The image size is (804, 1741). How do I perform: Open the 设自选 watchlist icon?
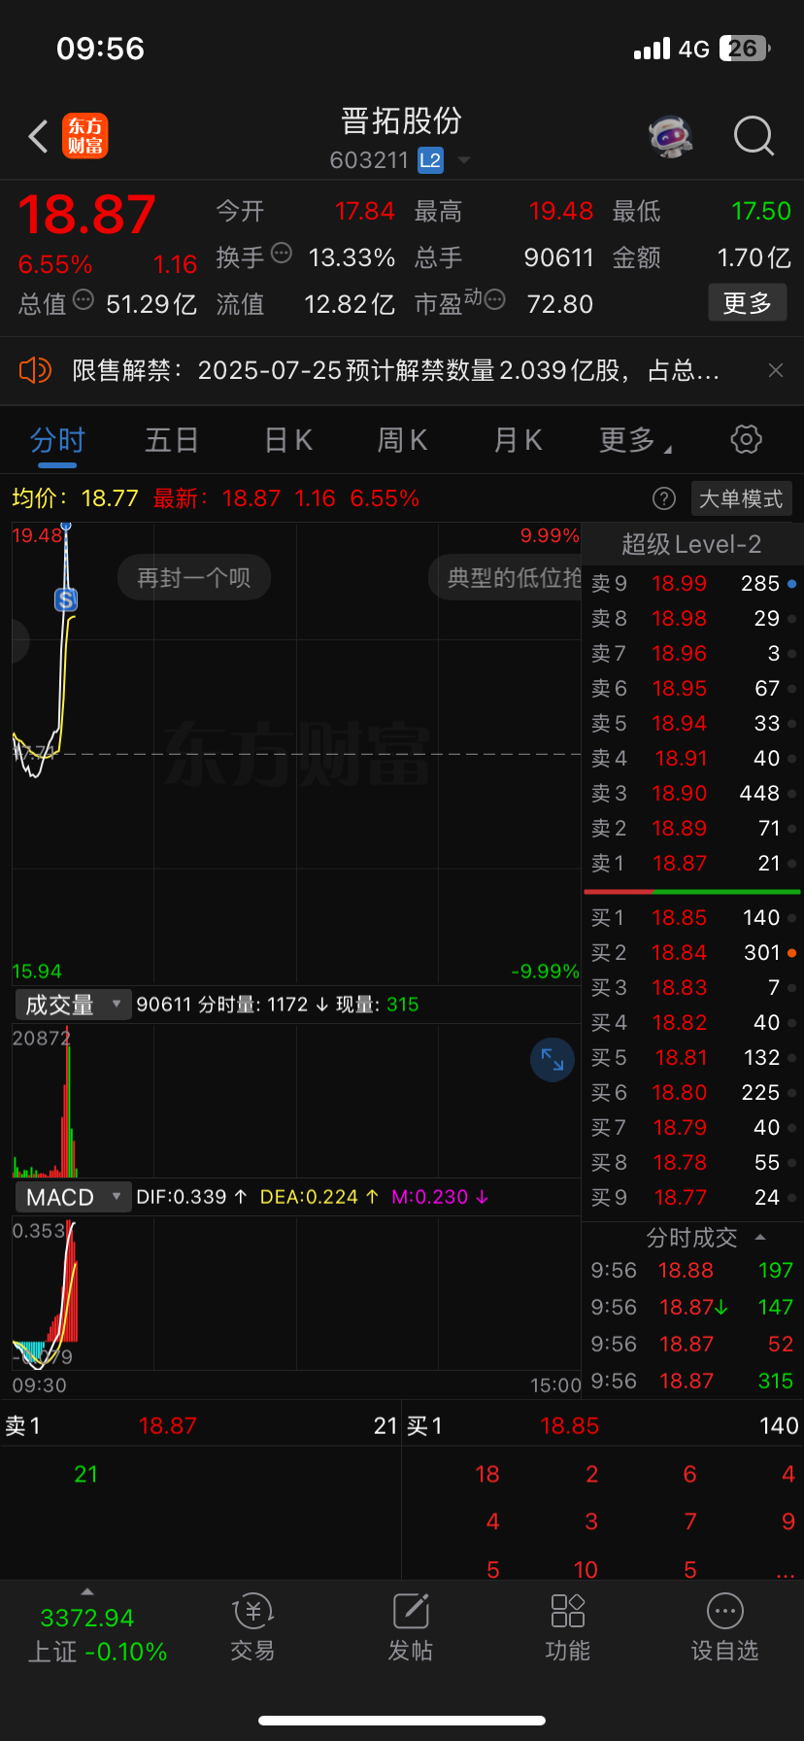point(725,1627)
